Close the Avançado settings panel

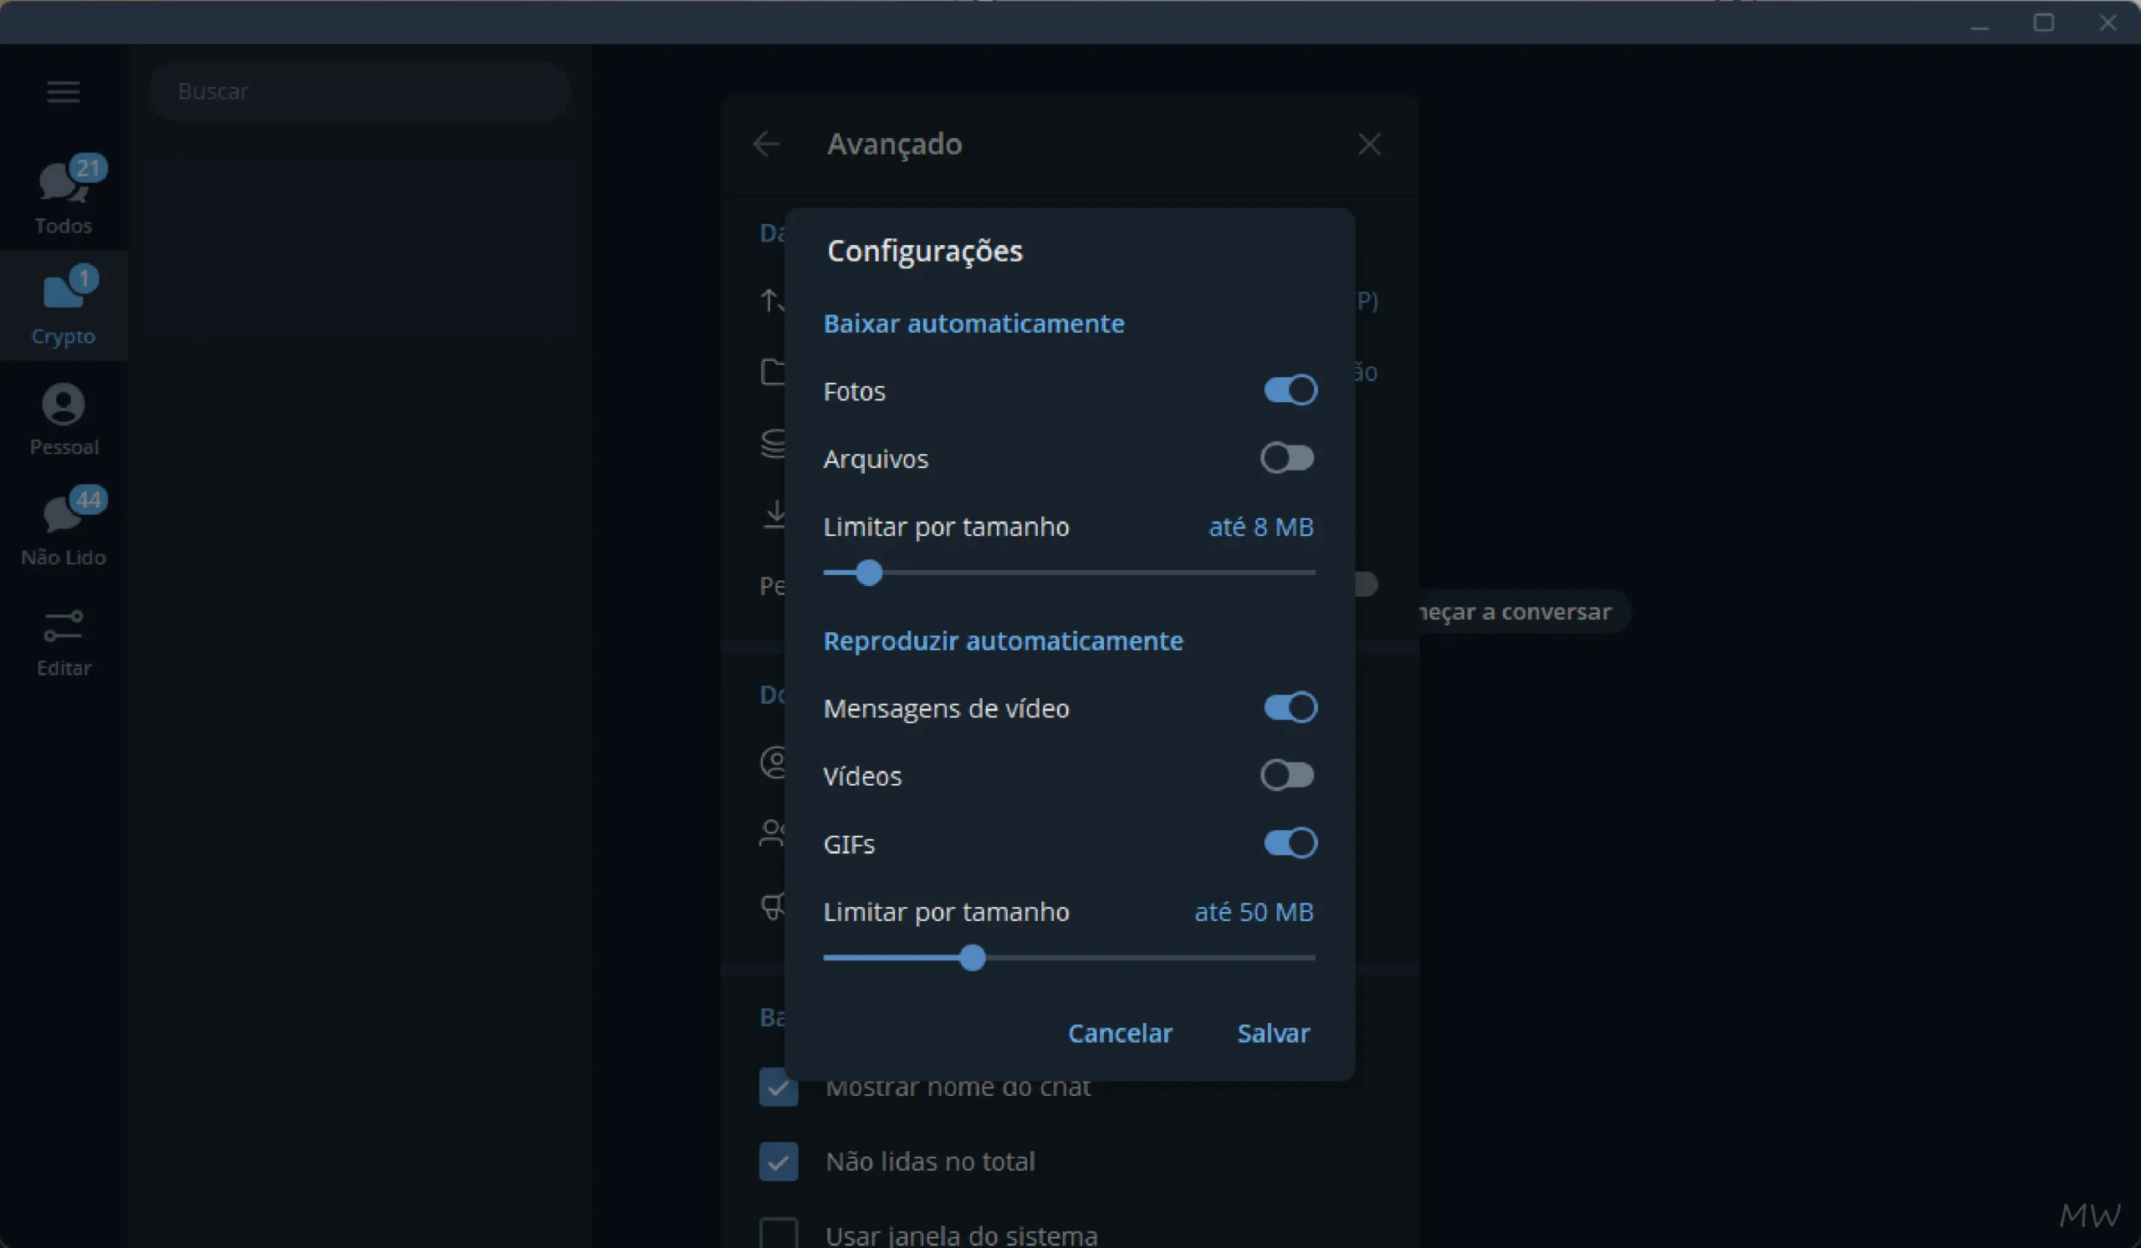click(1369, 144)
